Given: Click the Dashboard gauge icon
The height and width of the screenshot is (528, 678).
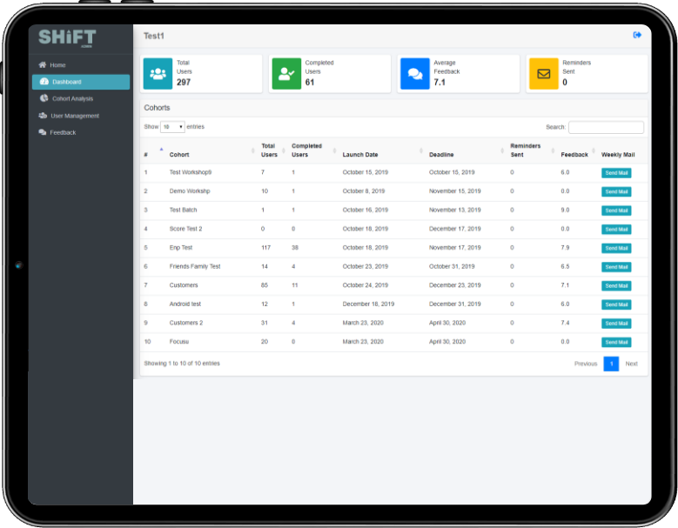Looking at the screenshot, I should point(44,81).
